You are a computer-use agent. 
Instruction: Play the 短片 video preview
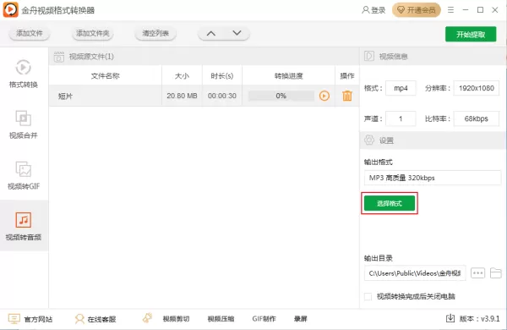(x=324, y=96)
